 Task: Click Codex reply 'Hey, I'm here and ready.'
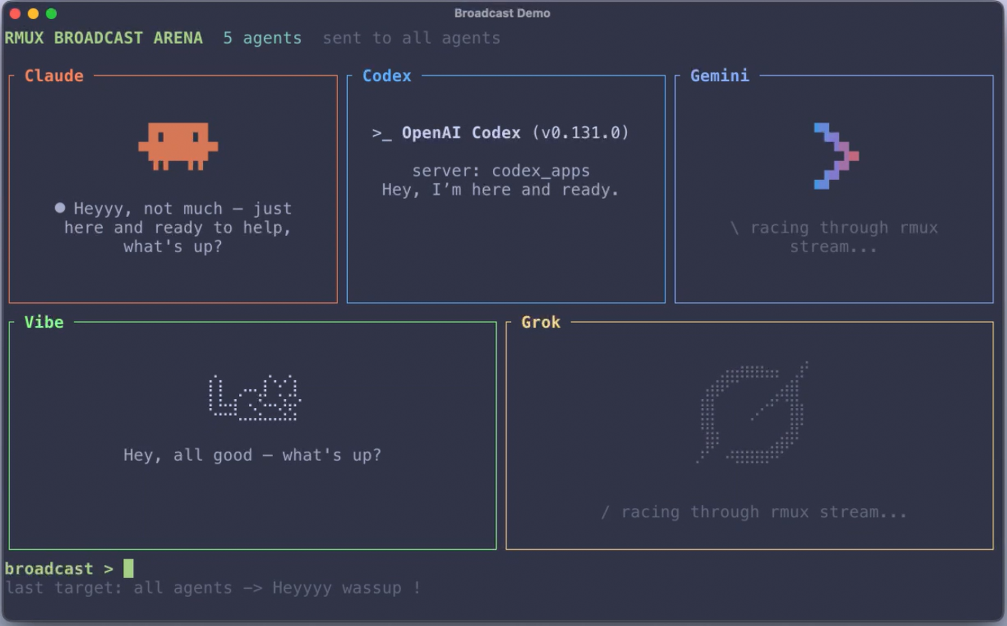click(x=500, y=189)
